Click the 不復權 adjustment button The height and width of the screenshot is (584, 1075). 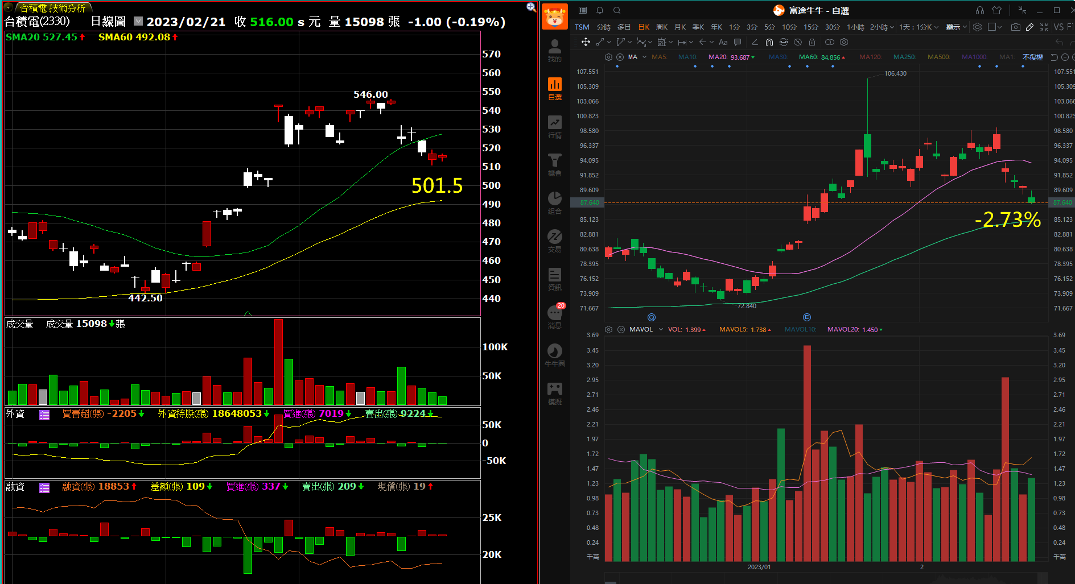[1033, 57]
